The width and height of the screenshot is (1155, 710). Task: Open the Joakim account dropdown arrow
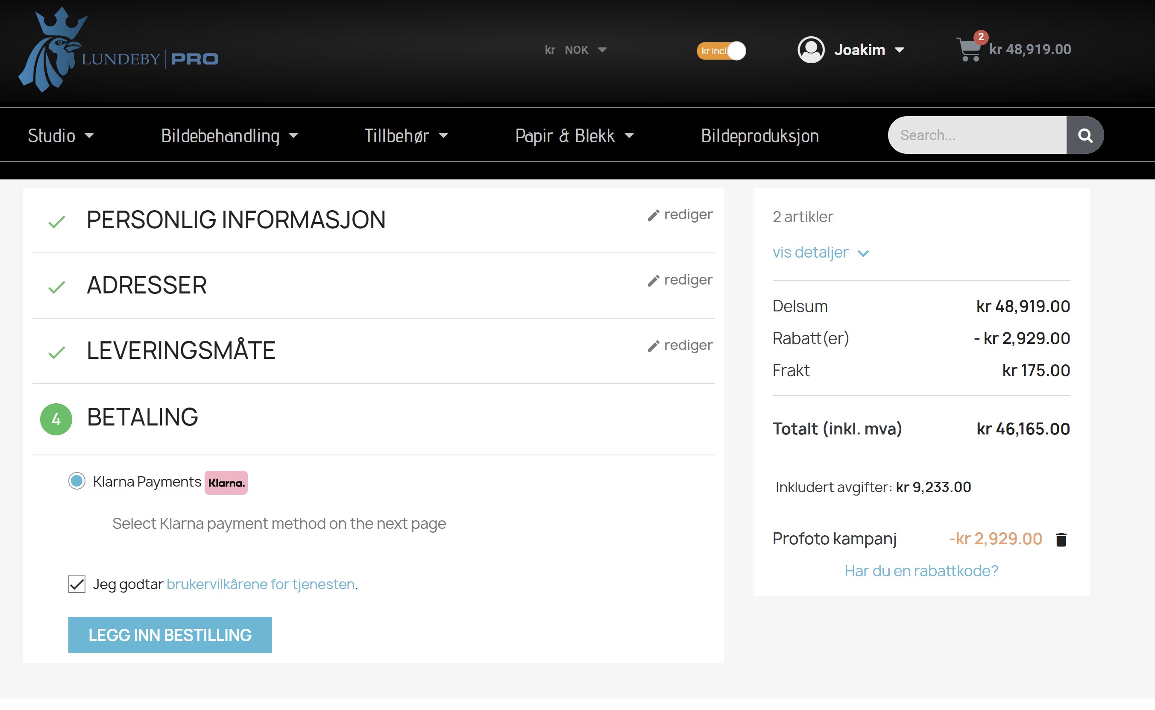click(x=900, y=50)
